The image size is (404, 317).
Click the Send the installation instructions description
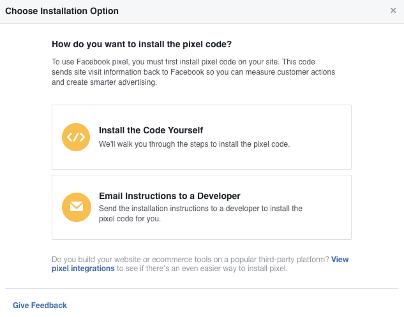tap(200, 214)
